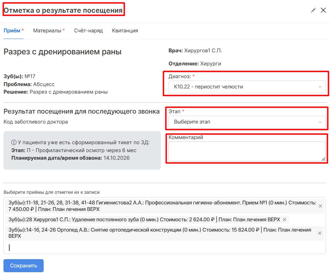Open the Диагноз dropdown

pyautogui.click(x=247, y=87)
